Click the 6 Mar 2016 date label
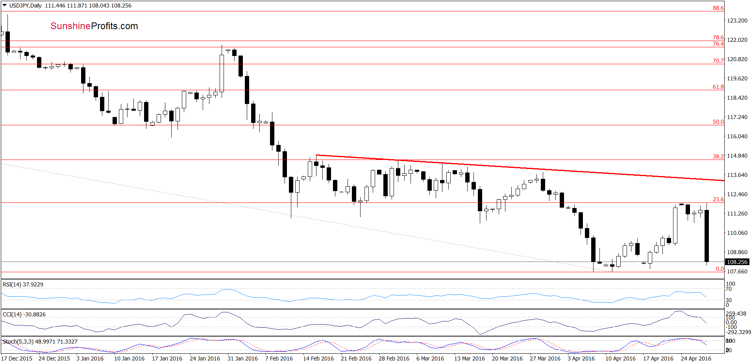The height and width of the screenshot is (364, 751). click(x=430, y=358)
